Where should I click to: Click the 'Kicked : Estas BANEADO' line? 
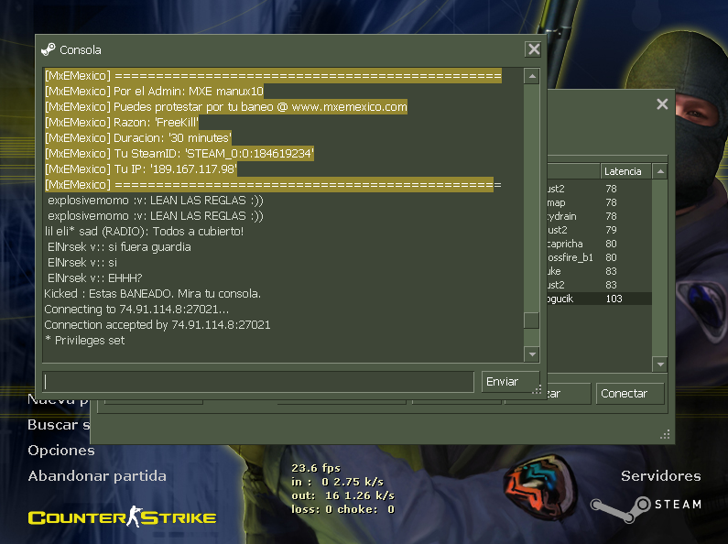153,294
